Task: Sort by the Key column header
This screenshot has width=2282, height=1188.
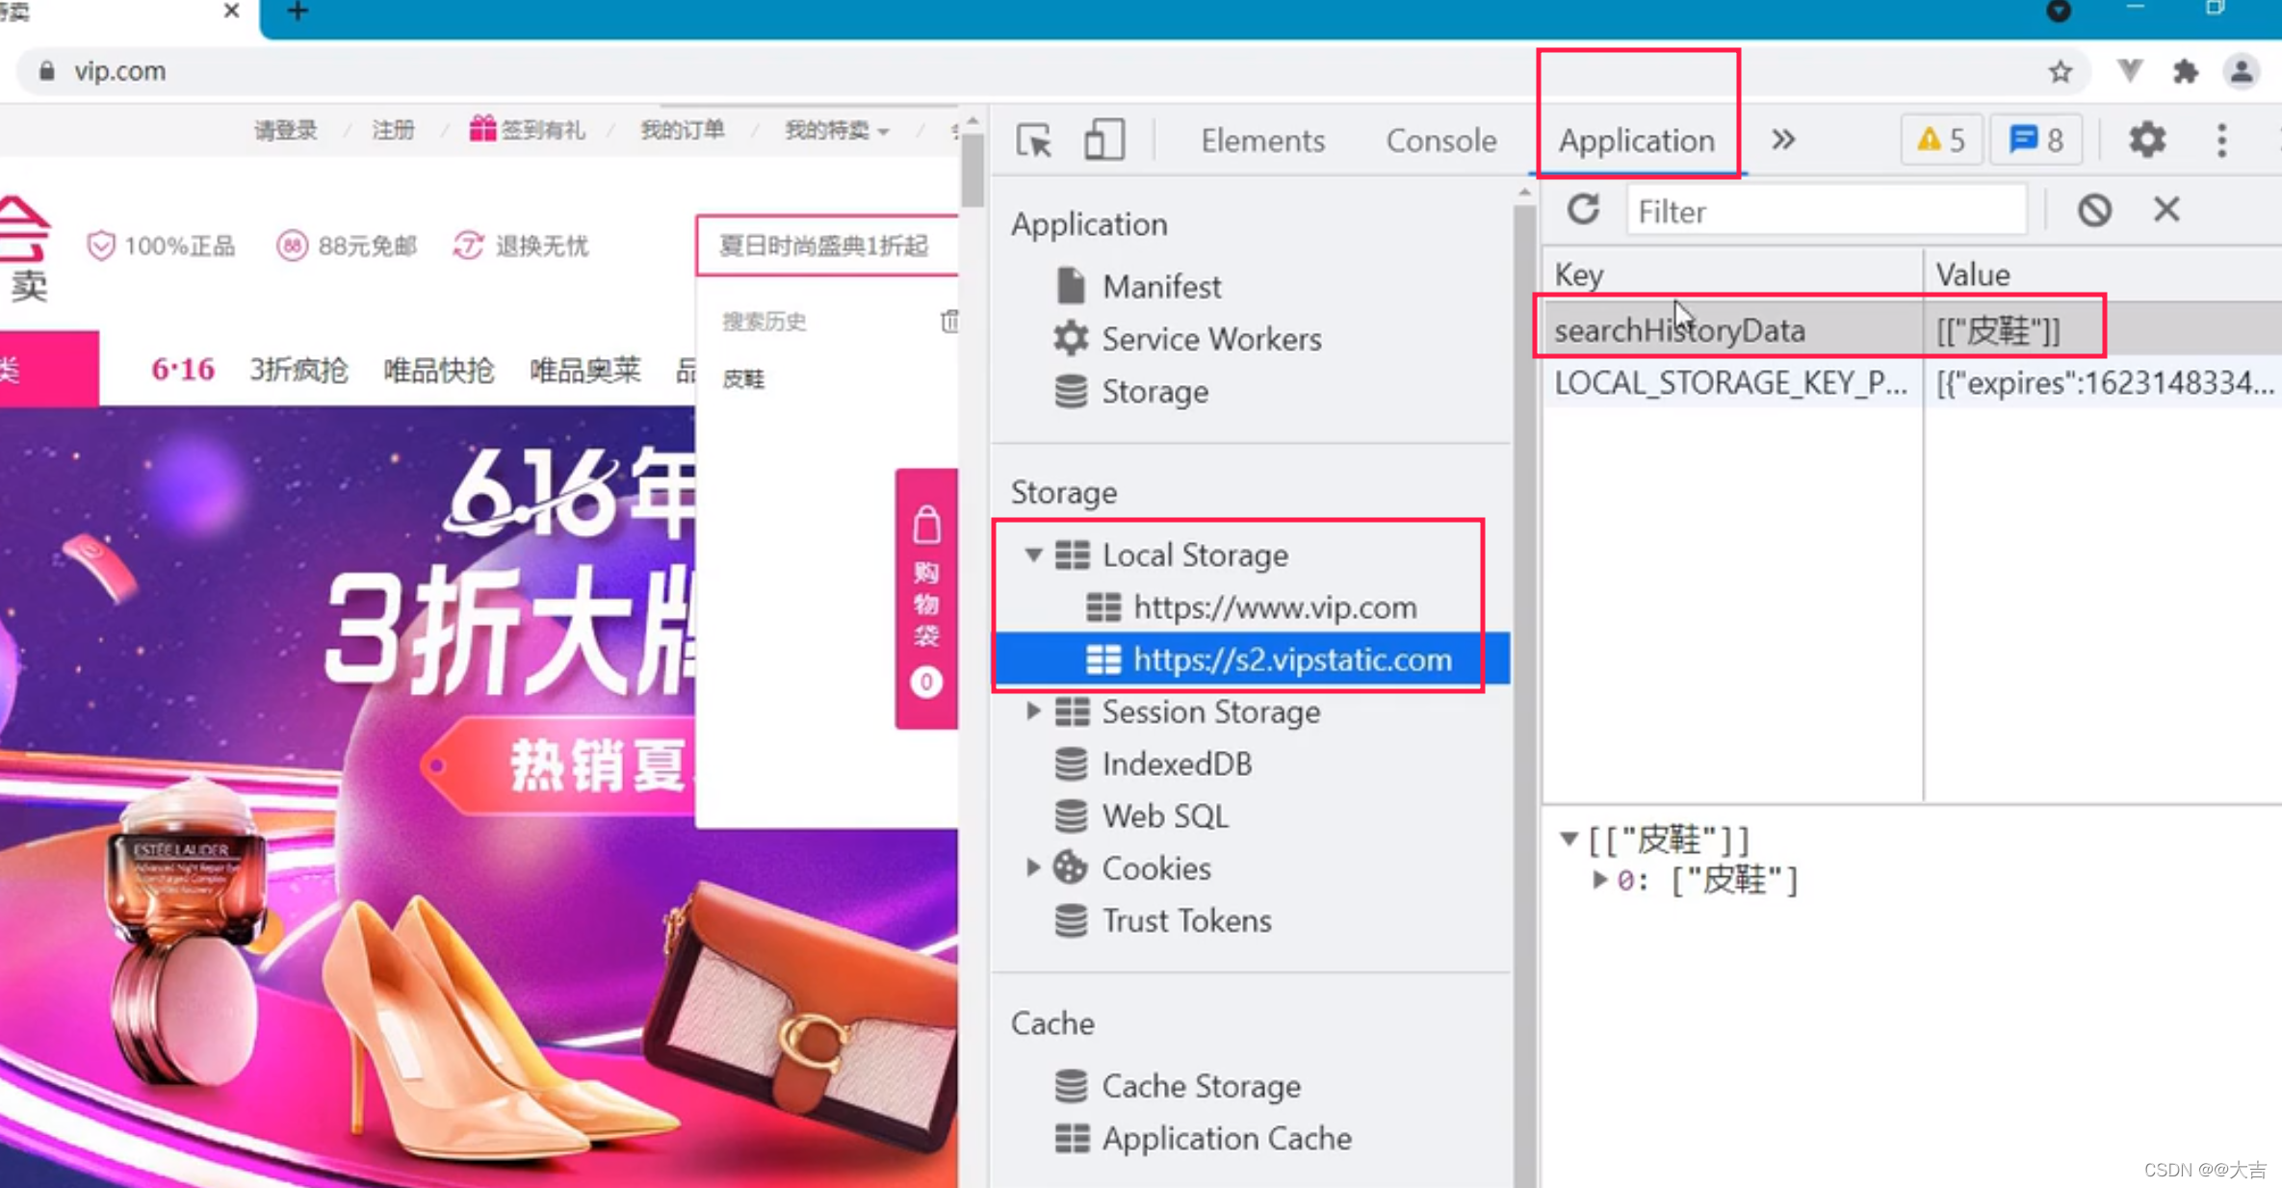Action: pyautogui.click(x=1733, y=274)
